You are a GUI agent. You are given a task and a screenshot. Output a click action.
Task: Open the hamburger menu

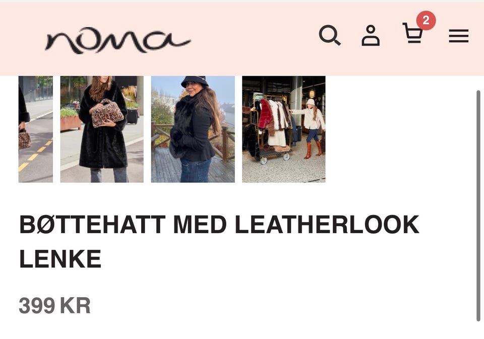[459, 36]
